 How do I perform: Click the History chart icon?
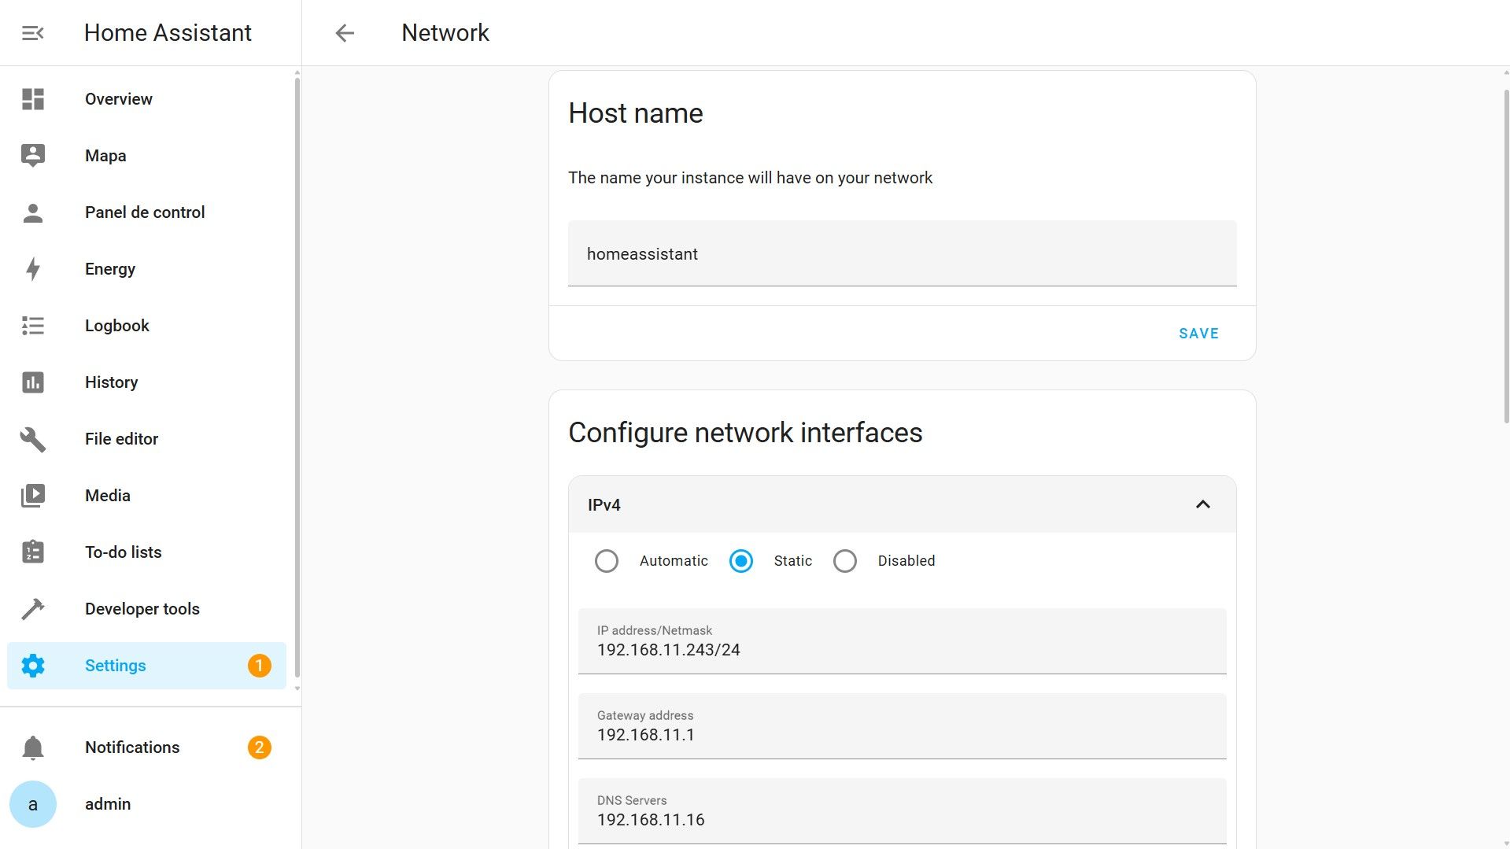(33, 382)
